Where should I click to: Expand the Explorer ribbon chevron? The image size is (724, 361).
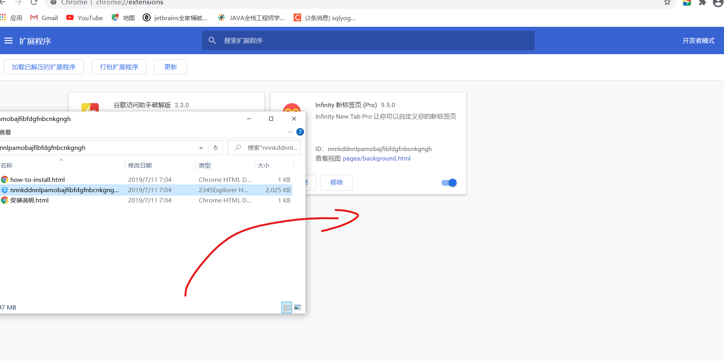tap(290, 132)
